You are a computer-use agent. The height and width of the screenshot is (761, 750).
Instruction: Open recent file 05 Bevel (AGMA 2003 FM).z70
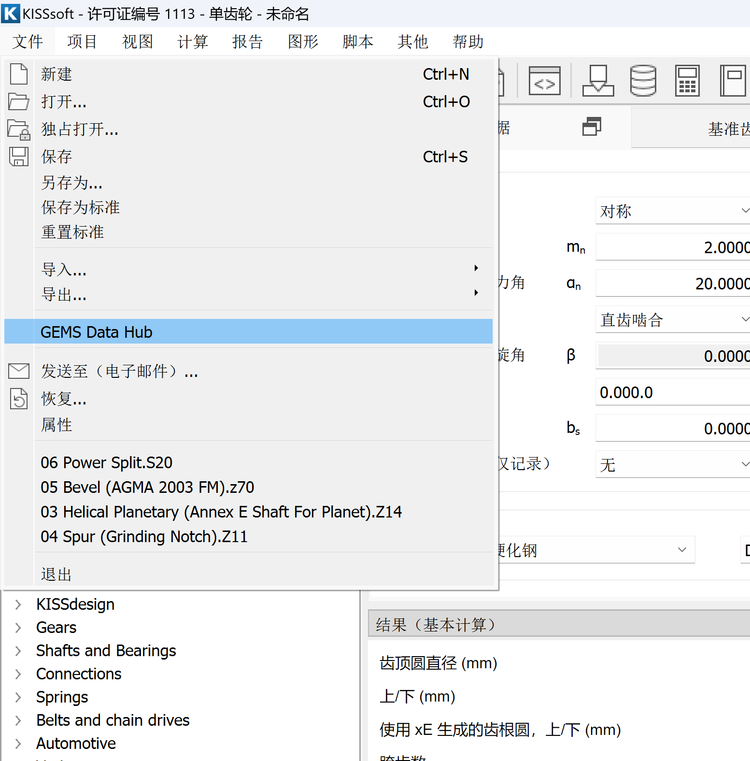(x=248, y=487)
